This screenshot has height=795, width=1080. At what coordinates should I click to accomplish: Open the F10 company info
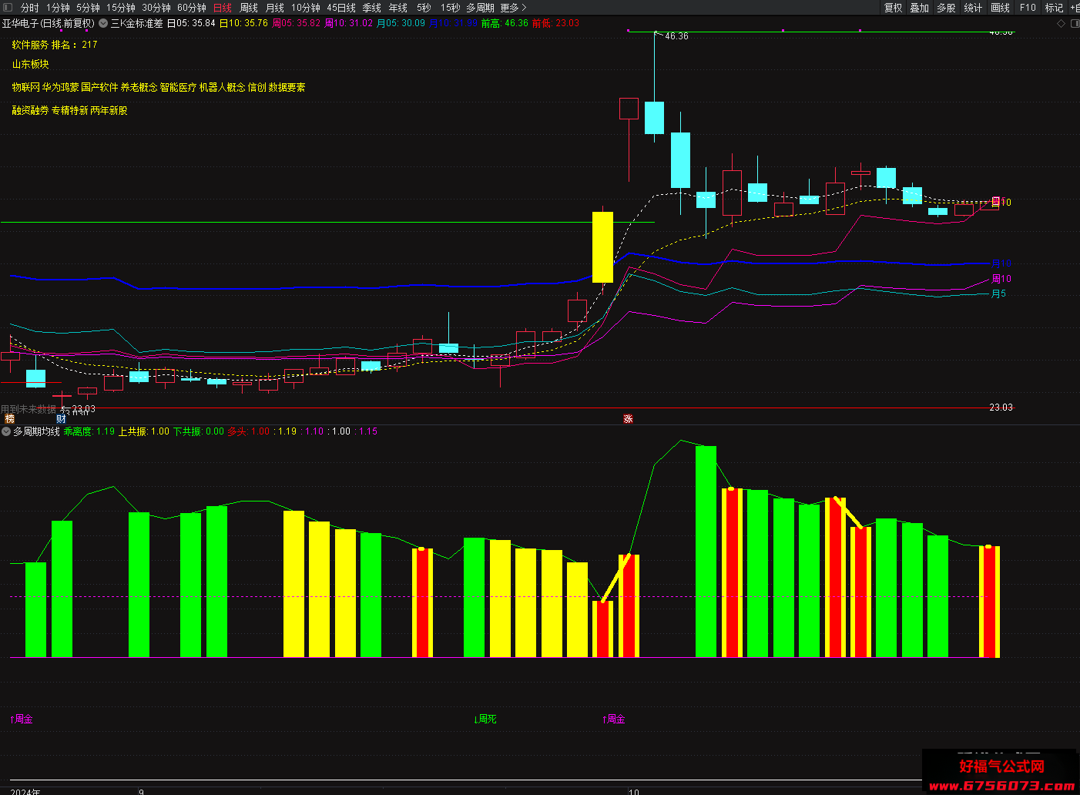coord(1028,8)
